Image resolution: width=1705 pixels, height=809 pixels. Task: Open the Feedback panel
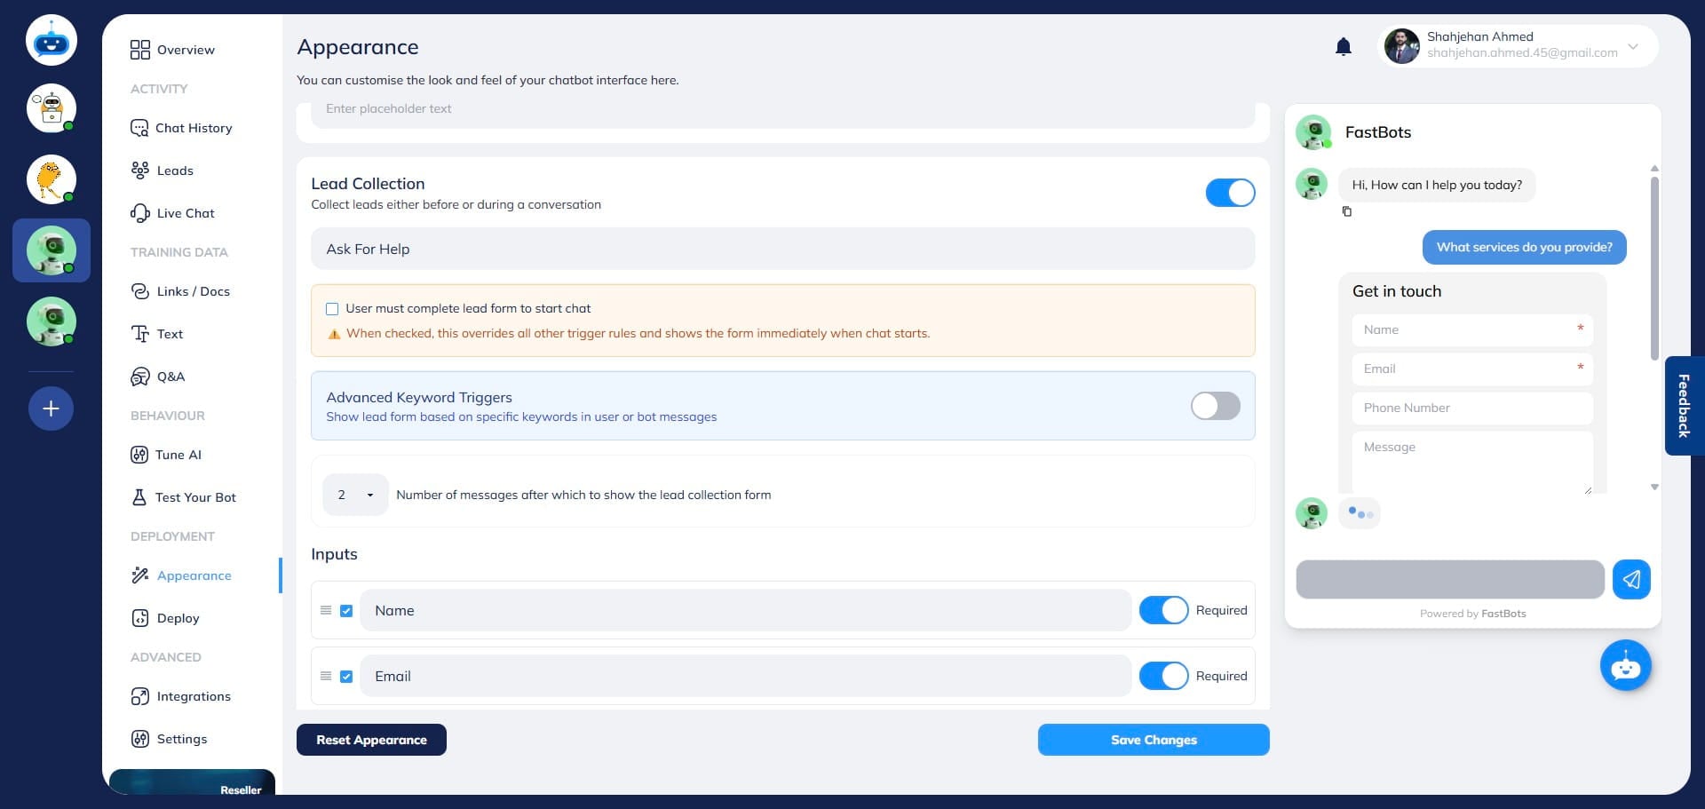point(1684,406)
